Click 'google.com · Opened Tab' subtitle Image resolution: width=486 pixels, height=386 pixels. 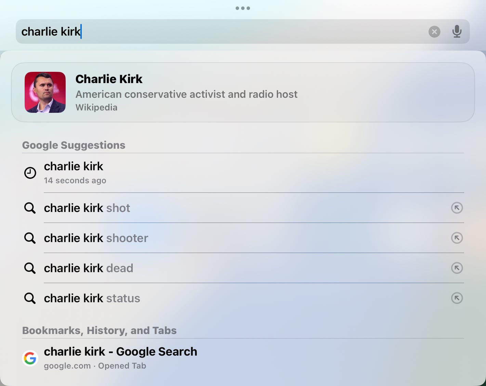pos(95,366)
